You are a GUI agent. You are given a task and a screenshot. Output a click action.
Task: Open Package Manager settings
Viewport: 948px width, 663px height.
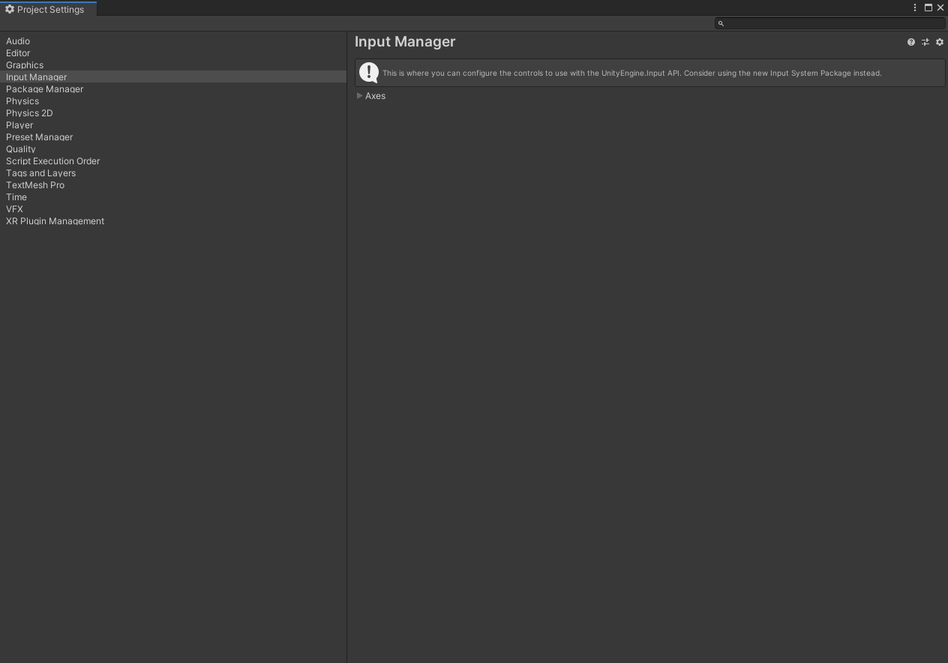point(173,89)
